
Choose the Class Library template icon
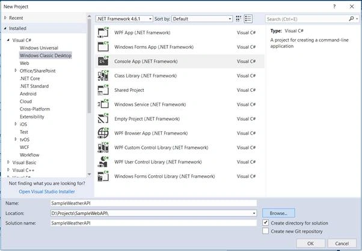tap(103, 76)
